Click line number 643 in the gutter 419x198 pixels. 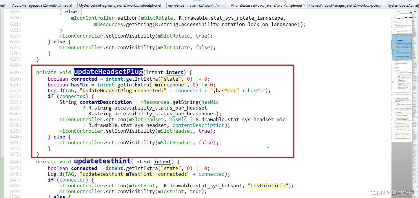coord(16,154)
